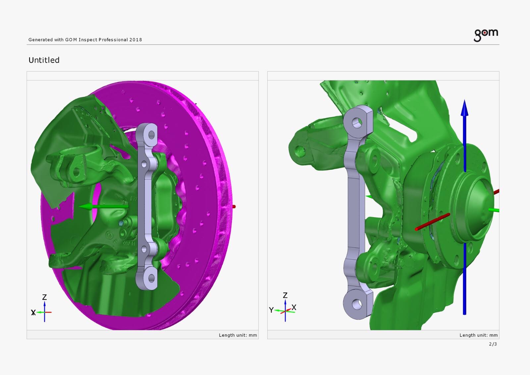Click the page number 2/3
This screenshot has height=375, width=530.
coord(493,344)
